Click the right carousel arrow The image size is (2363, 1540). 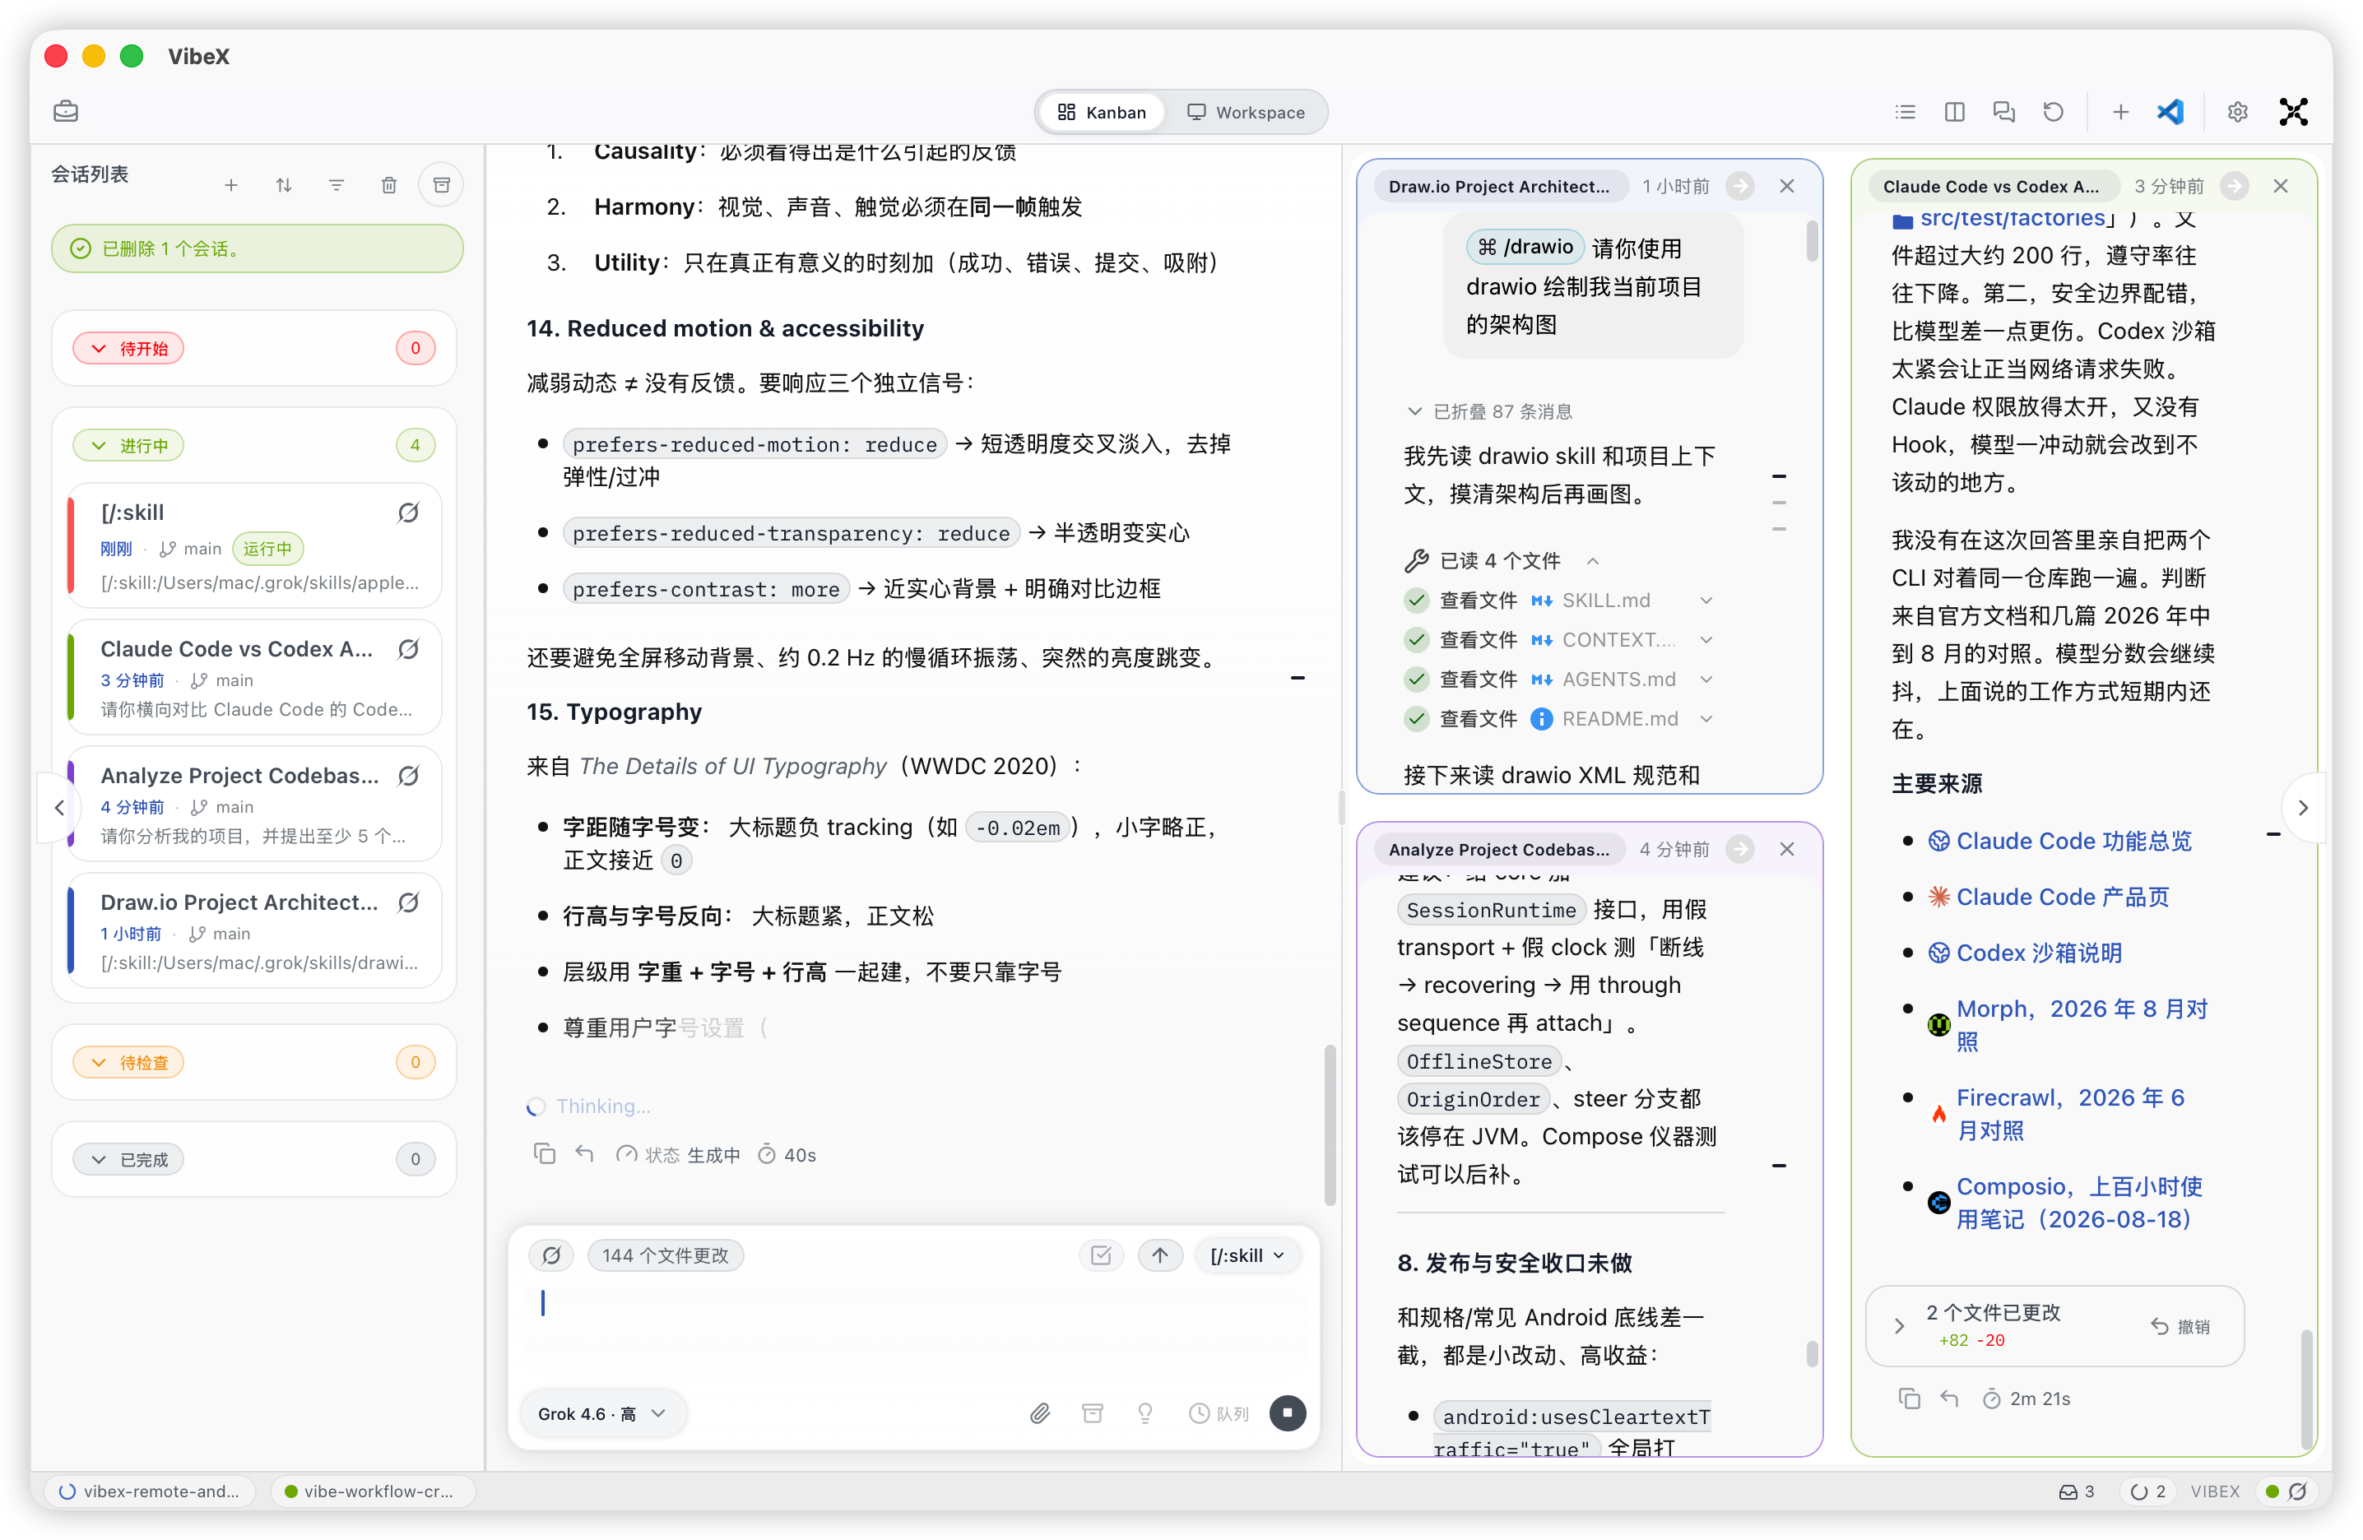(2302, 807)
